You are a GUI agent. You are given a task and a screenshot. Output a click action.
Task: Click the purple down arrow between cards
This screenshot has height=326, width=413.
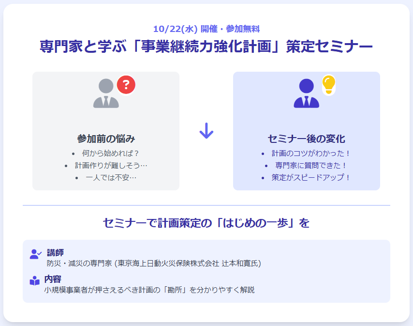pyautogui.click(x=206, y=131)
